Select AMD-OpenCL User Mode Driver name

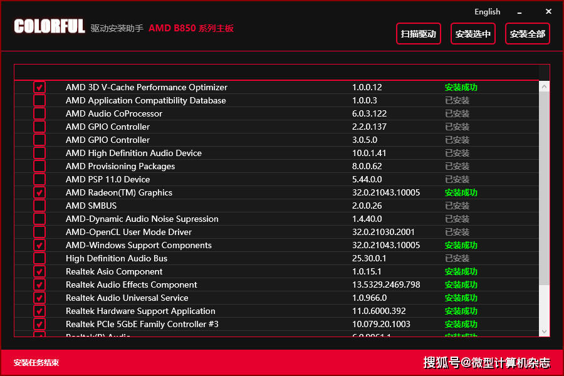(128, 232)
